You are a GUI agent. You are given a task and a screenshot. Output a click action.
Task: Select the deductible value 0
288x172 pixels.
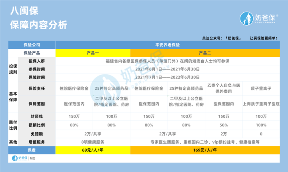pyautogui.click(x=261, y=134)
